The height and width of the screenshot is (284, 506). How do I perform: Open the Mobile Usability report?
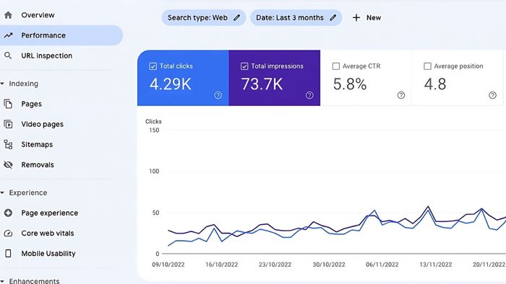click(48, 254)
